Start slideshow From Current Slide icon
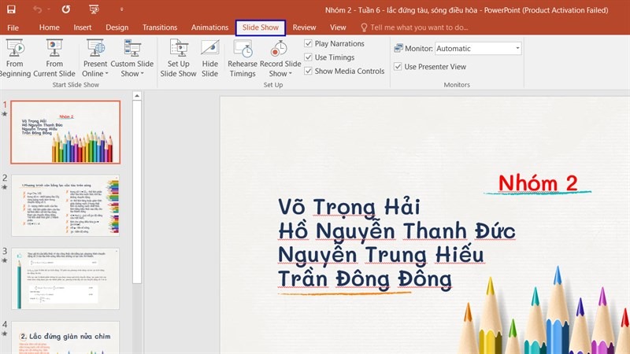 (x=54, y=48)
